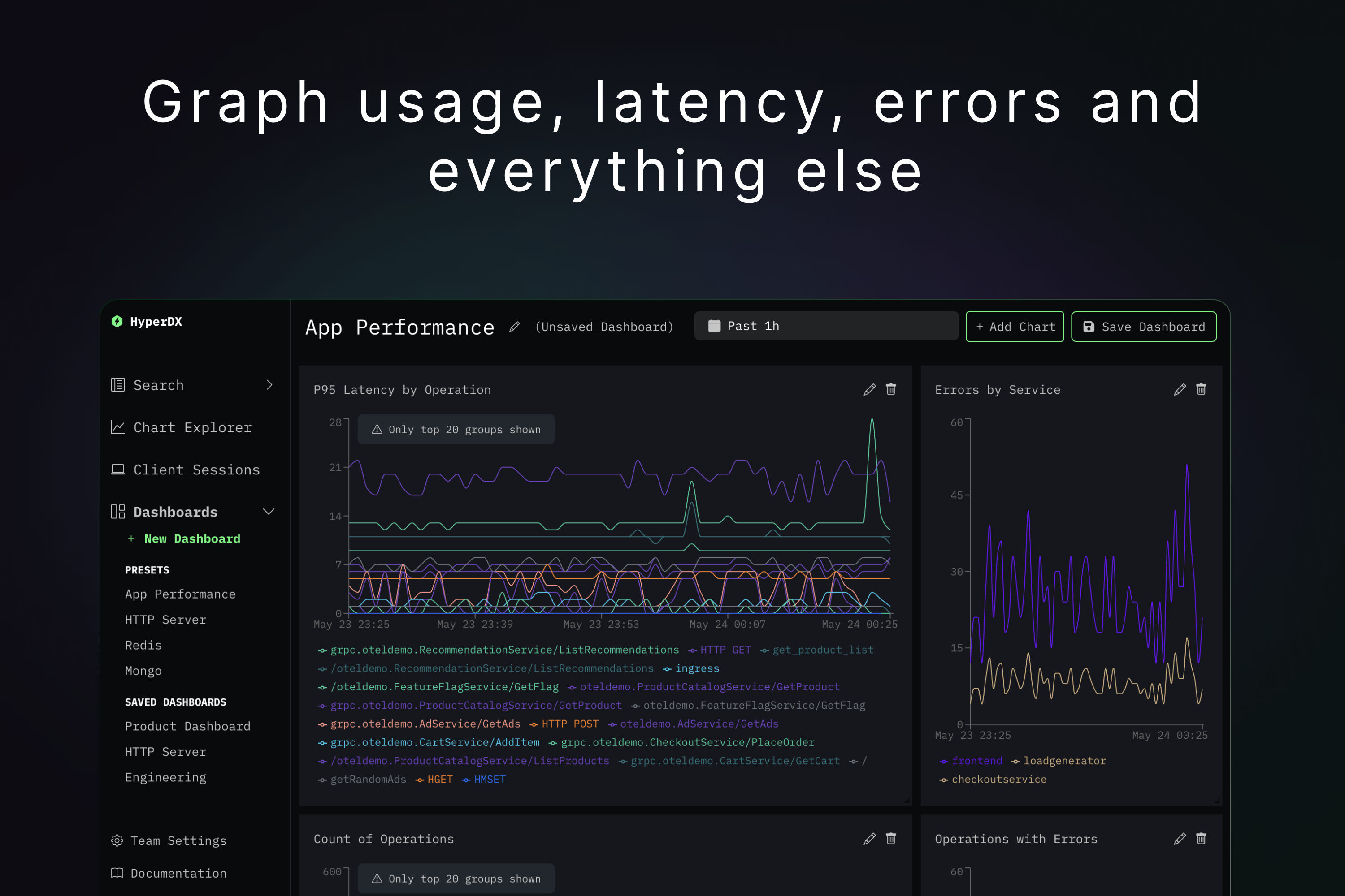
Task: Edit the Errors by Service chart
Action: [1180, 390]
